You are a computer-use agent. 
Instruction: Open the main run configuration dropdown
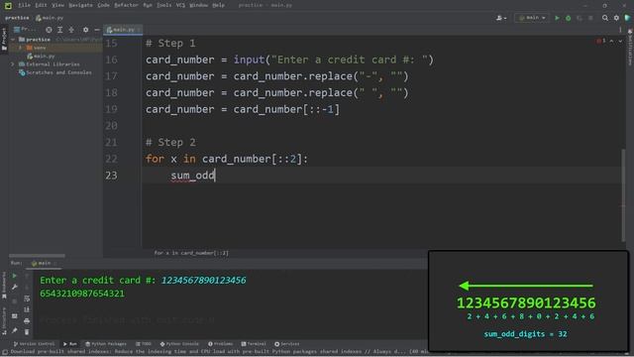532,18
